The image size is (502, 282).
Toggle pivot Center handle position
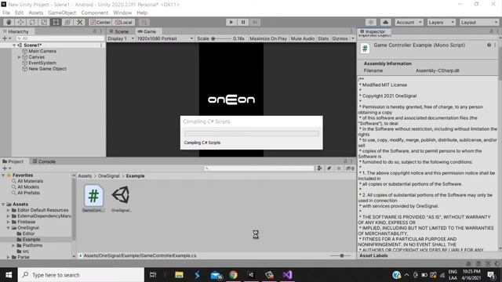pos(100,22)
